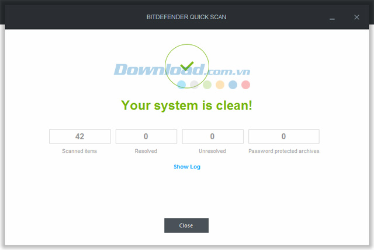Select the Scanned items count 42
The image size is (374, 250).
click(80, 136)
